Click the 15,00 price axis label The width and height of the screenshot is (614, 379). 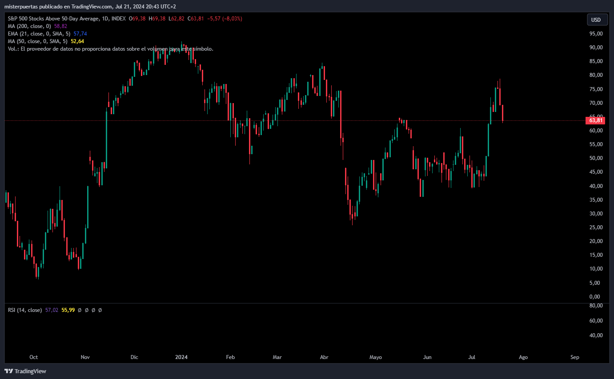coord(596,255)
